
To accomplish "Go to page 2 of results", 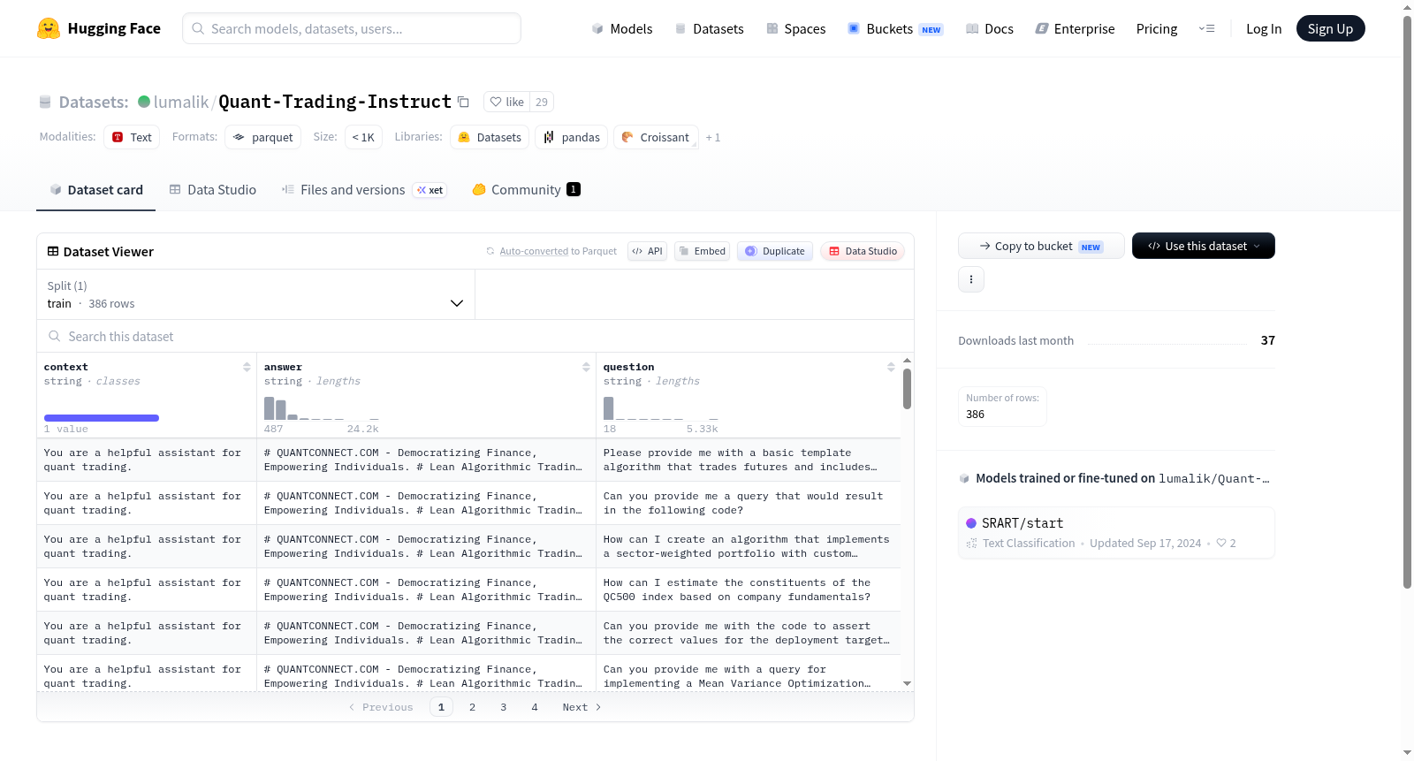I will click(472, 707).
